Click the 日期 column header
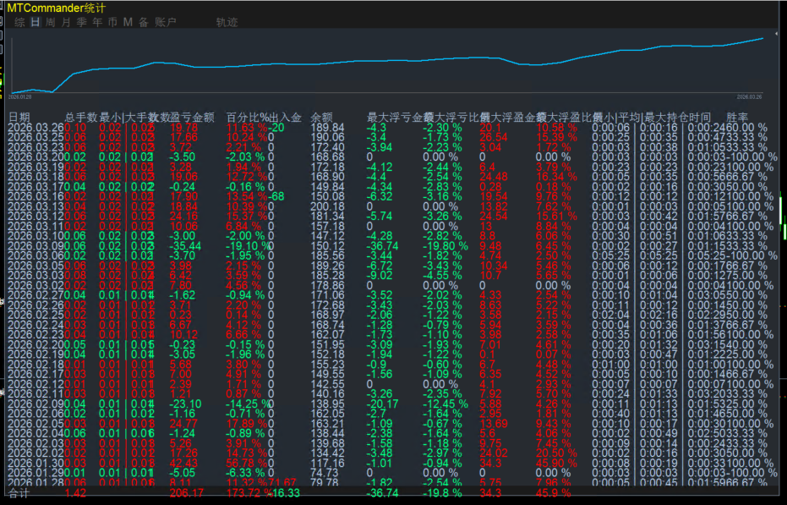This screenshot has height=505, width=787. click(x=19, y=118)
